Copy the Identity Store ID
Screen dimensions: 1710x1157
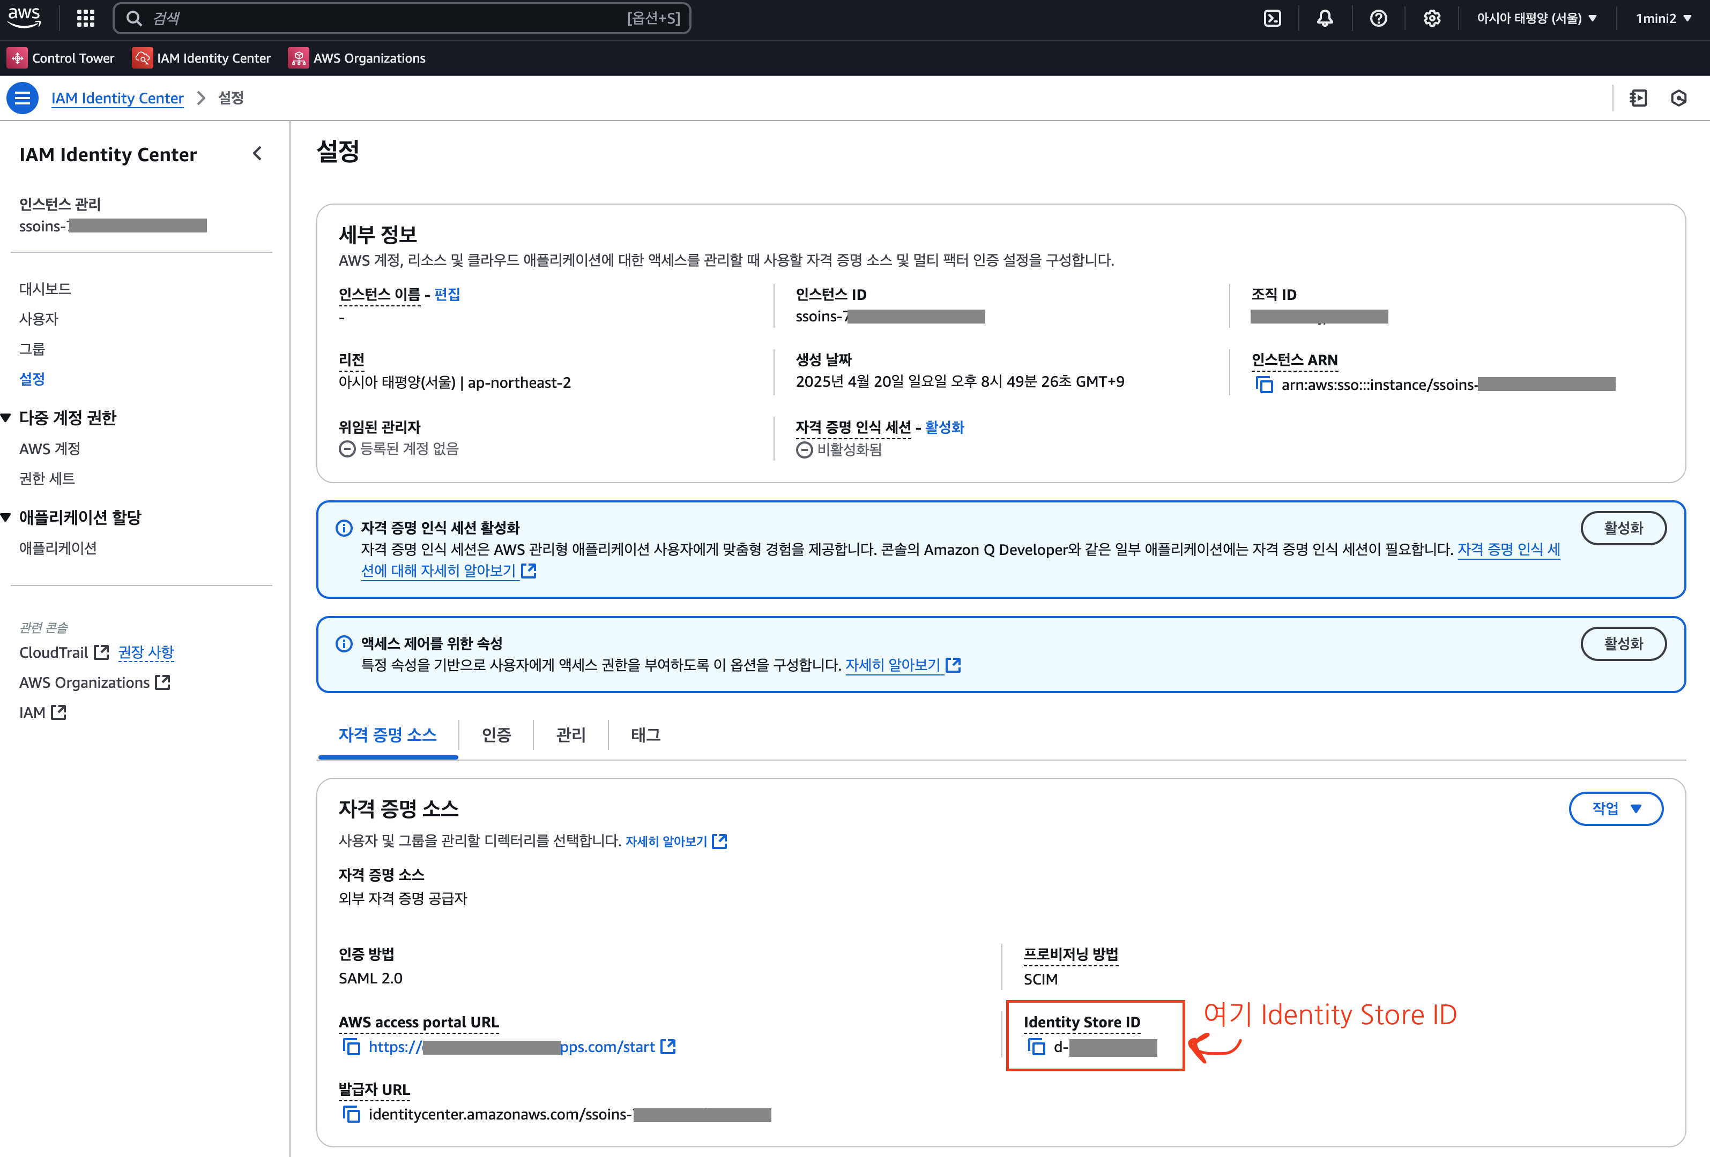[x=1037, y=1047]
